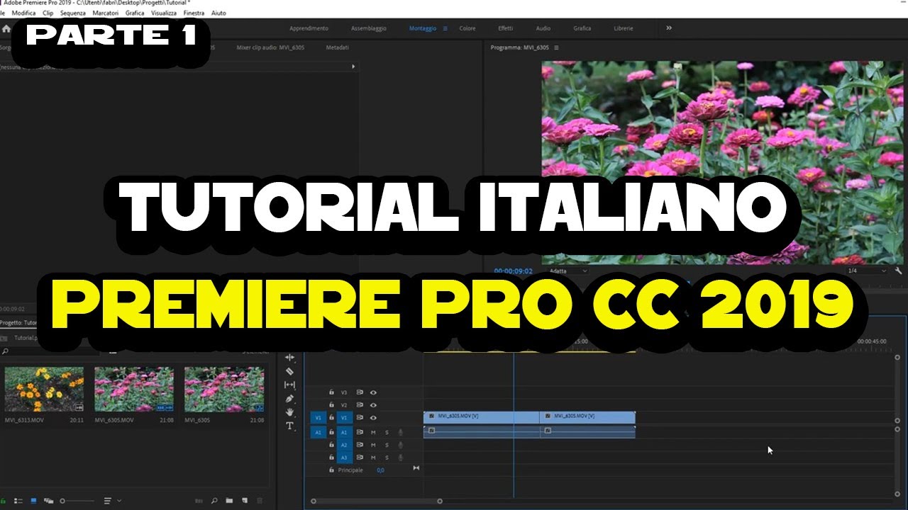Switch to the Librerie workspace
The height and width of the screenshot is (510, 908).
(x=624, y=28)
